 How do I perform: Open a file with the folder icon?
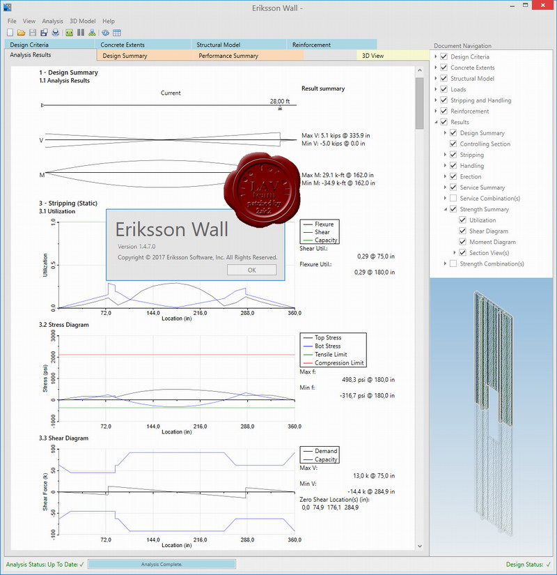[22, 33]
